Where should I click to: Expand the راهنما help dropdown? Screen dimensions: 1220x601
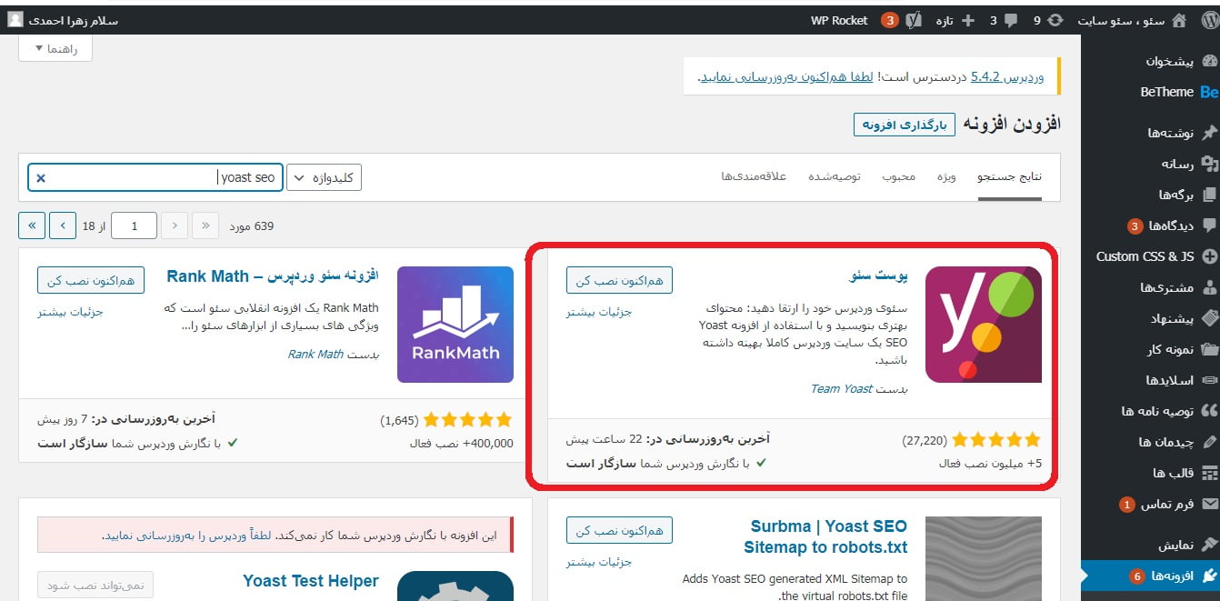[x=55, y=49]
